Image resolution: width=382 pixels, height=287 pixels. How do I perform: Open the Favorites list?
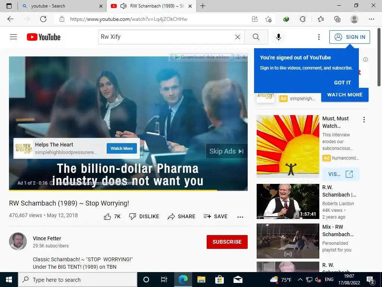tap(320, 19)
